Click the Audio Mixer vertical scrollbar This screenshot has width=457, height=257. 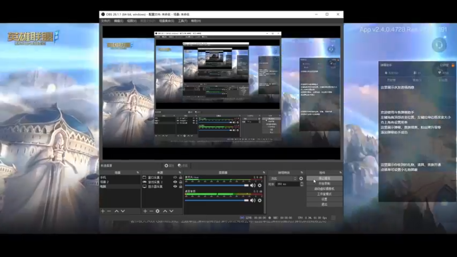pyautogui.click(x=264, y=194)
